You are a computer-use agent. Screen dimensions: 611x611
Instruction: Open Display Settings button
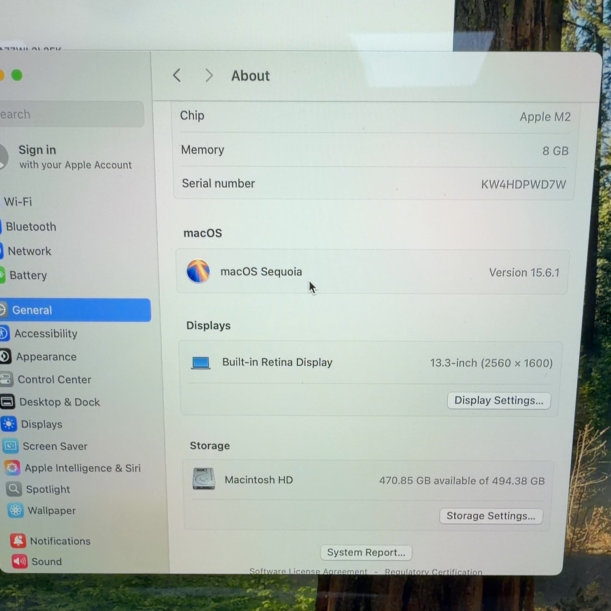tap(499, 400)
